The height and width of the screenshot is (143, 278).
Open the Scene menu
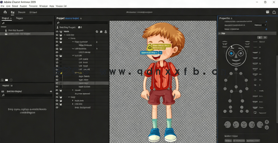tap(15, 6)
